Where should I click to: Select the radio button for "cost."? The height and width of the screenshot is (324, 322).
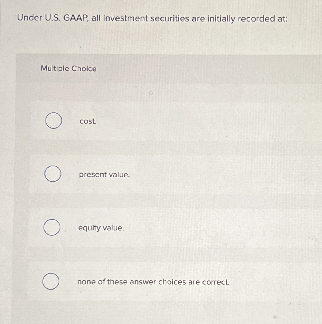click(53, 120)
